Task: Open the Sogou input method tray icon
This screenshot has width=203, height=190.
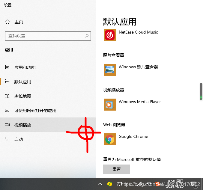Action: click(157, 184)
